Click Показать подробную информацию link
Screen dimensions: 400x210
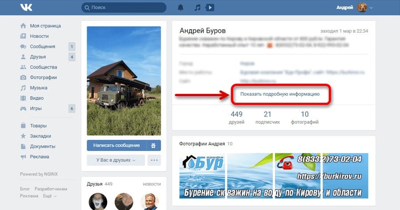coord(280,94)
